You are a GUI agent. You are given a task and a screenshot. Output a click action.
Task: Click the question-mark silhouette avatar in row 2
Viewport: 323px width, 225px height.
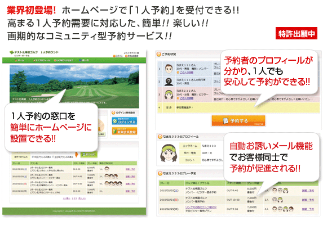169,82
